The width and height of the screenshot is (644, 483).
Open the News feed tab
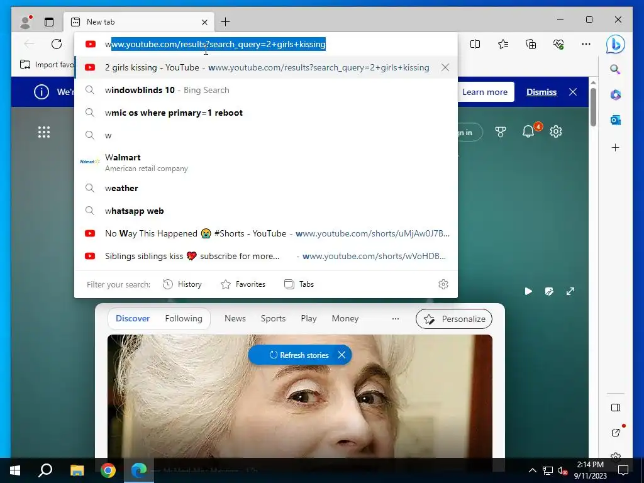pos(235,318)
